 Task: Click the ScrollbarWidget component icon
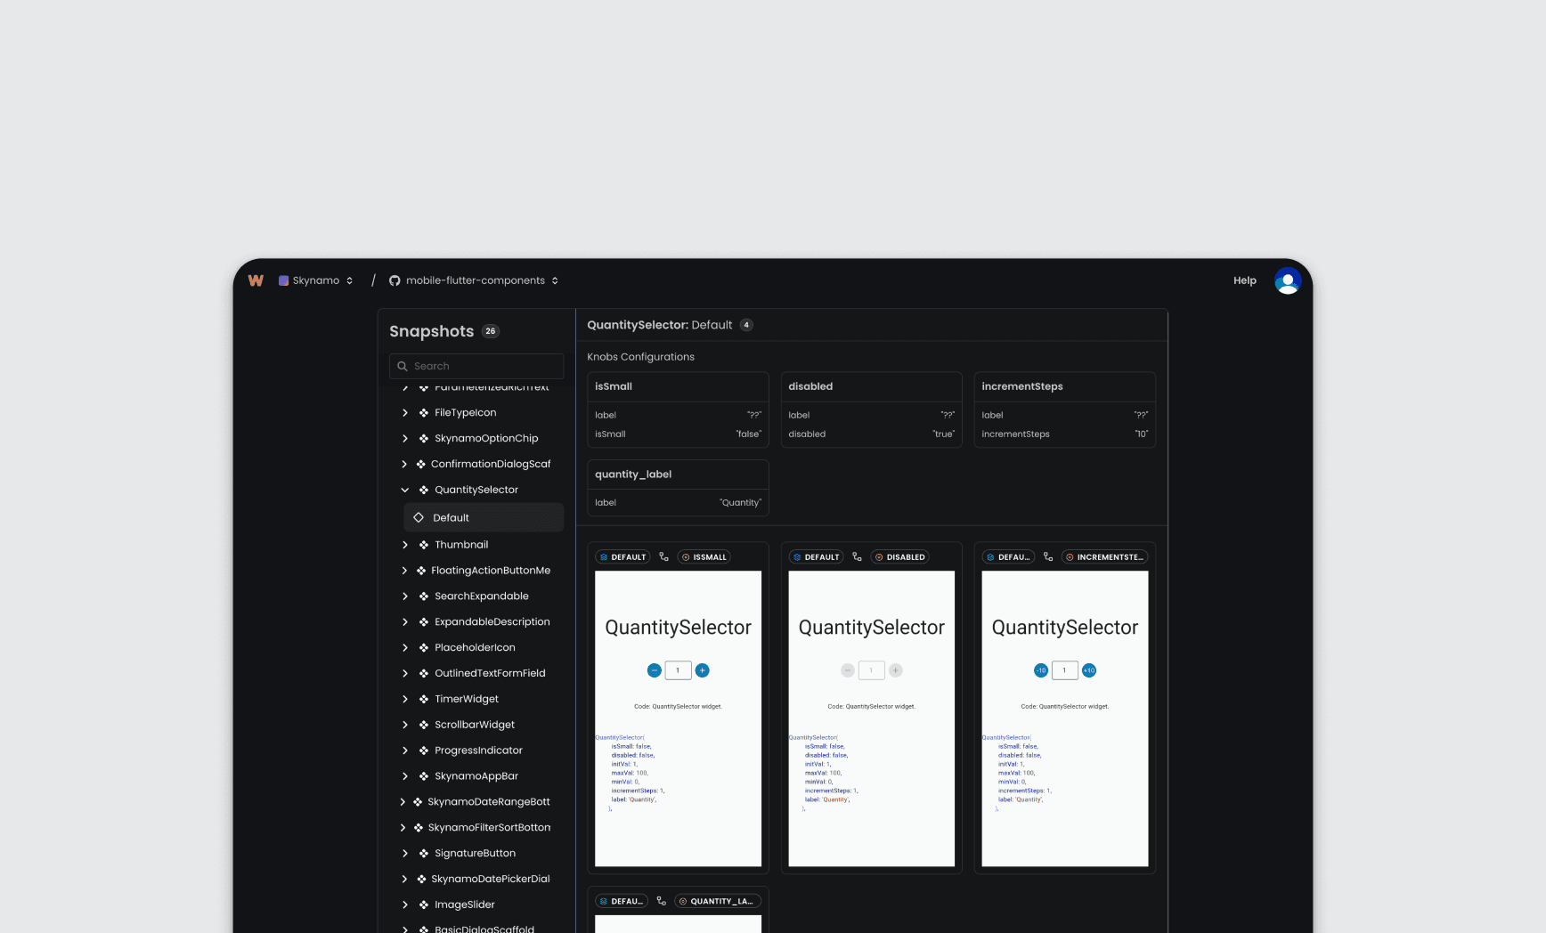(424, 725)
